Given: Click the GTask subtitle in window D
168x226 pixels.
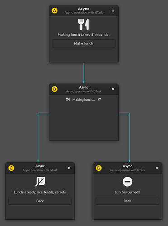Looking at the screenshot, I should 127,170.
